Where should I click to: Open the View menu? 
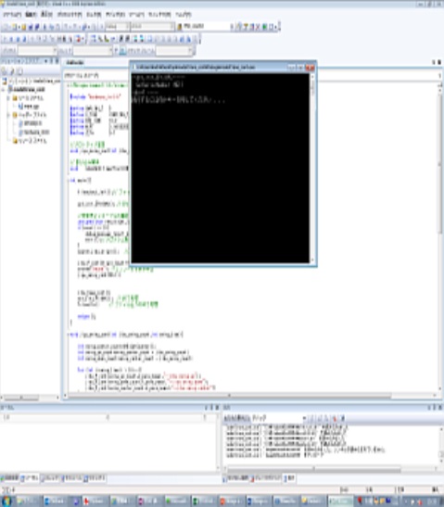[47, 14]
